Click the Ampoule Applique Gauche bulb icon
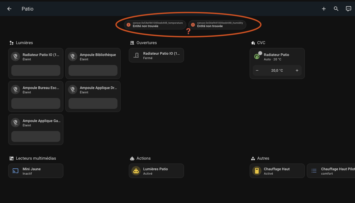 pyautogui.click(x=15, y=123)
